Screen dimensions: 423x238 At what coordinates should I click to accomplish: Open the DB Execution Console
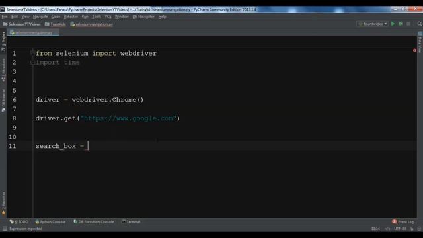(x=93, y=222)
